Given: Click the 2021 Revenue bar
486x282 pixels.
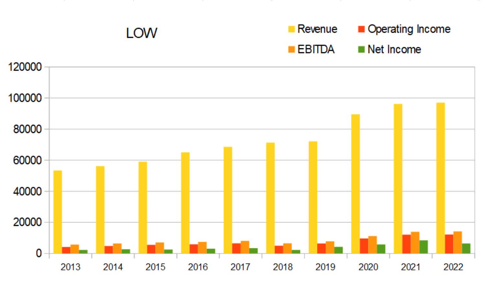Looking at the screenshot, I should 398,178.
